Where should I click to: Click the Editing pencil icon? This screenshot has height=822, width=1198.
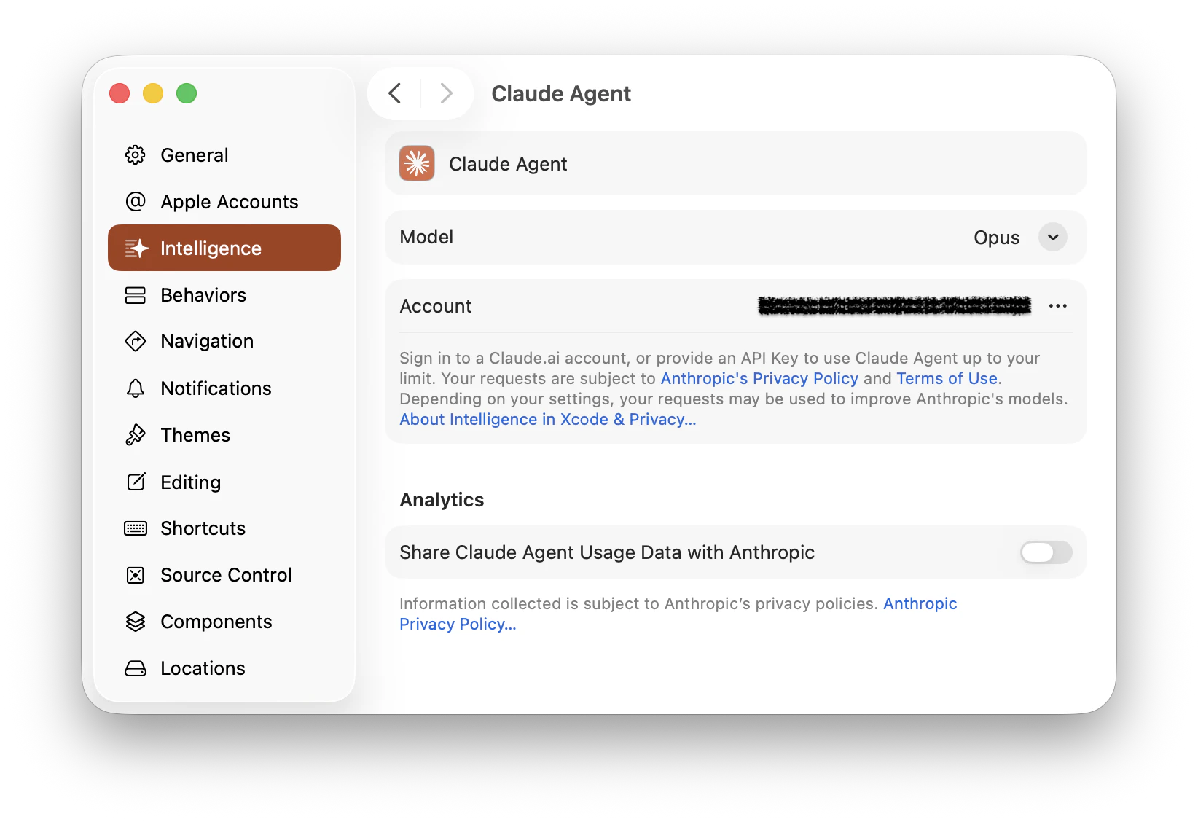pyautogui.click(x=136, y=482)
